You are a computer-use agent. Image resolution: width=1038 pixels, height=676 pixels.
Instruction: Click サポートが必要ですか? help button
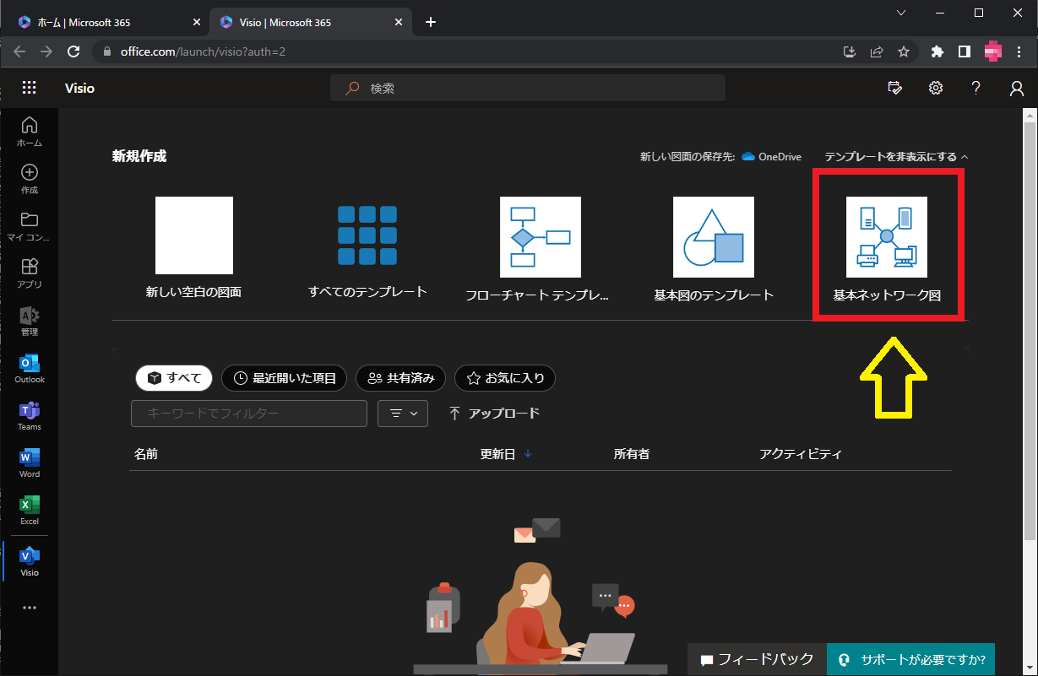click(x=911, y=659)
